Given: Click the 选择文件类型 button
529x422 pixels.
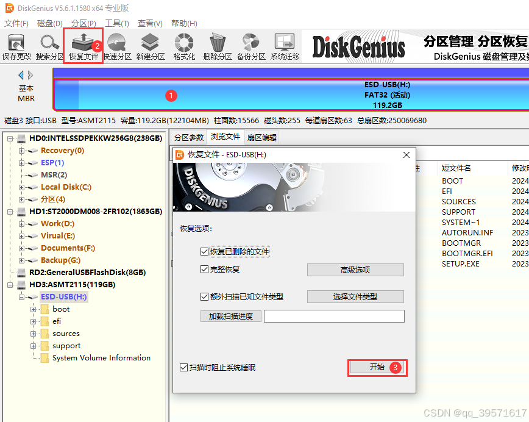Looking at the screenshot, I should click(355, 297).
